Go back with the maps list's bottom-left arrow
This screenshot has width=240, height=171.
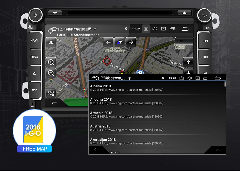pos(97,150)
